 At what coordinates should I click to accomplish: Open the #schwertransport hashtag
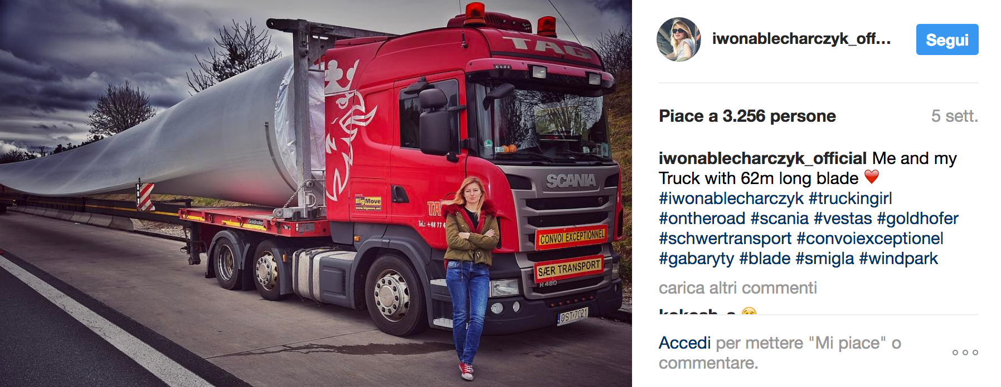725,239
